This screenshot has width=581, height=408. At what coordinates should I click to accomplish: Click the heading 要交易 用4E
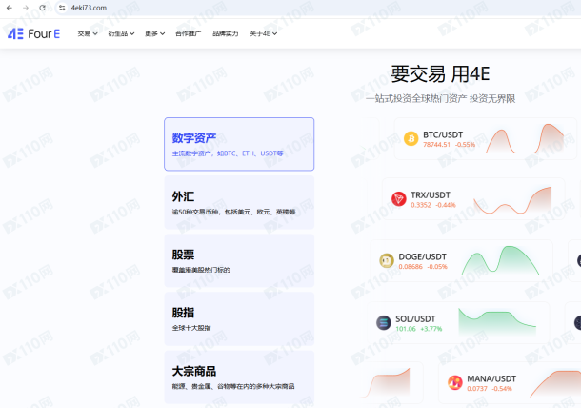pyautogui.click(x=440, y=73)
